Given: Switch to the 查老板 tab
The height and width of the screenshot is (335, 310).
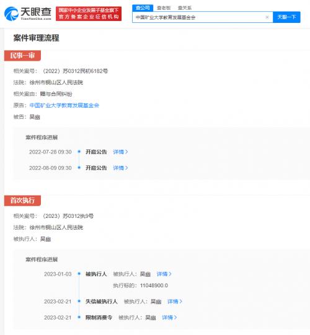Looking at the screenshot, I should pos(164,8).
